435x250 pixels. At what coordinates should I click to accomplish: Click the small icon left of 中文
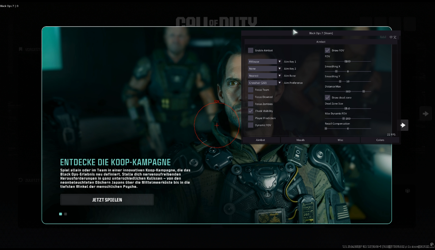coord(383,37)
